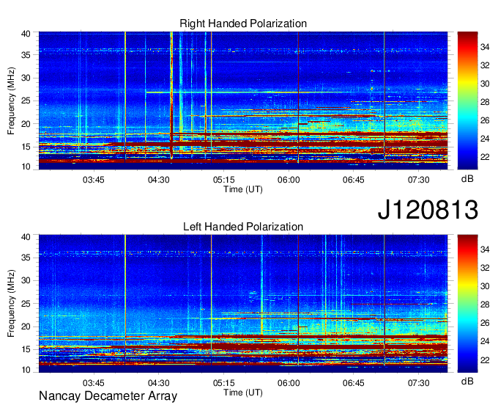Click the 'Left Handed Polarization' plot title

(x=243, y=227)
